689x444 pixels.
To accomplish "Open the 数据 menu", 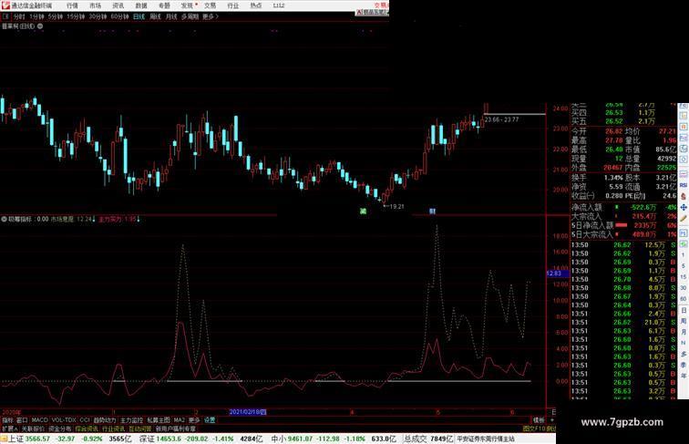I will click(141, 5).
